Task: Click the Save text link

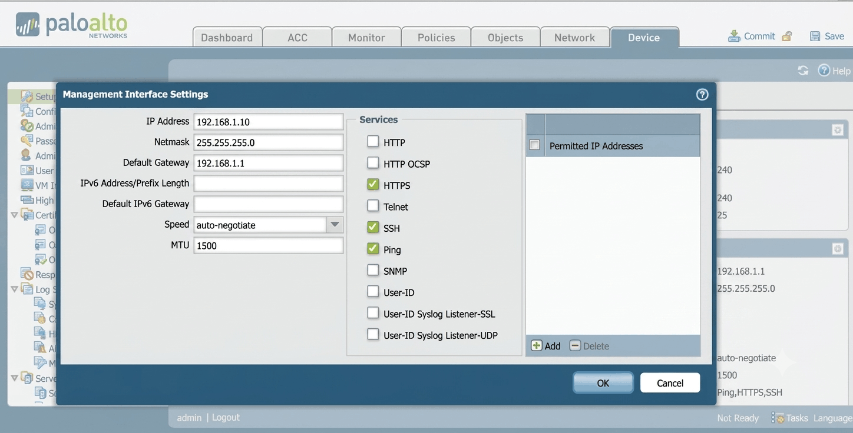Action: coord(834,36)
